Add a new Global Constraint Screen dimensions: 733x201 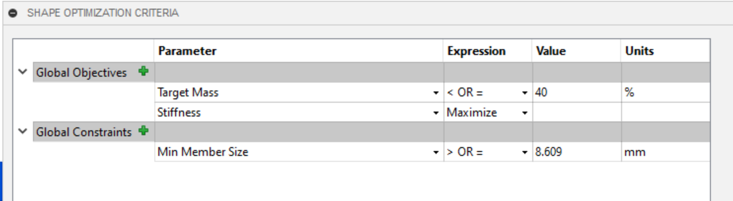(143, 130)
